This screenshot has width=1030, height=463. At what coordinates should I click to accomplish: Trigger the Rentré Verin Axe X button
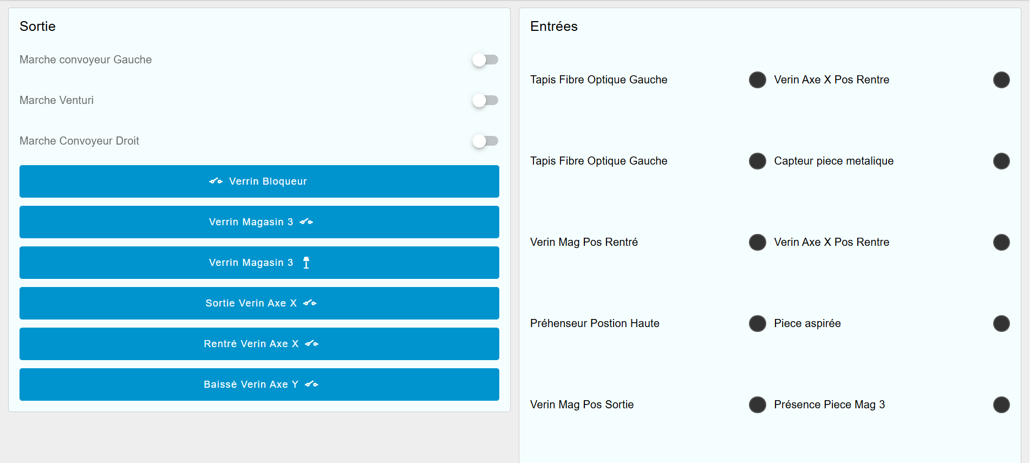259,344
